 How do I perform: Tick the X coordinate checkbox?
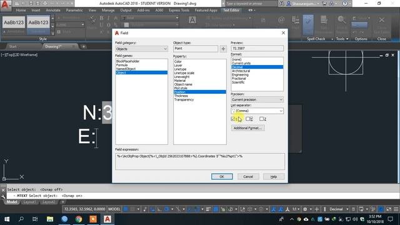click(x=232, y=119)
